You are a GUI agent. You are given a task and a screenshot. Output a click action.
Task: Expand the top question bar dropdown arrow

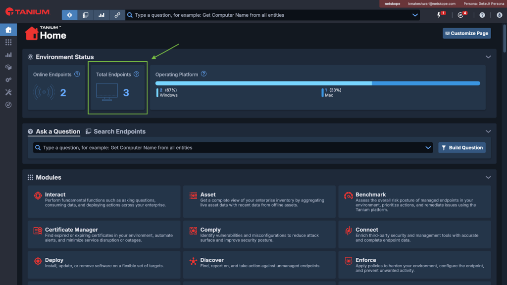tap(415, 15)
